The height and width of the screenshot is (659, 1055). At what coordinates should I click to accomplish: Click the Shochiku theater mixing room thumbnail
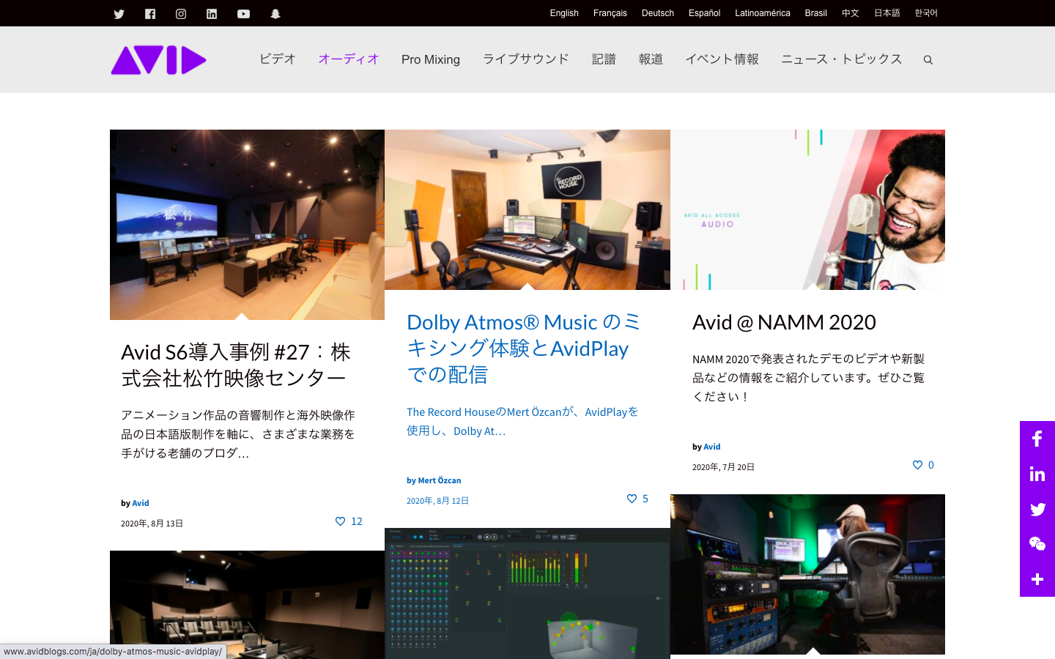[x=247, y=225]
